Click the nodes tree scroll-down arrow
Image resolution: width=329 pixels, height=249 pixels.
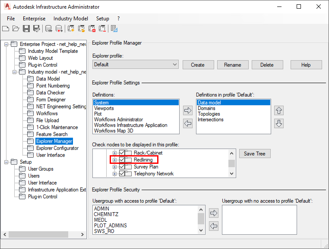[232, 173]
